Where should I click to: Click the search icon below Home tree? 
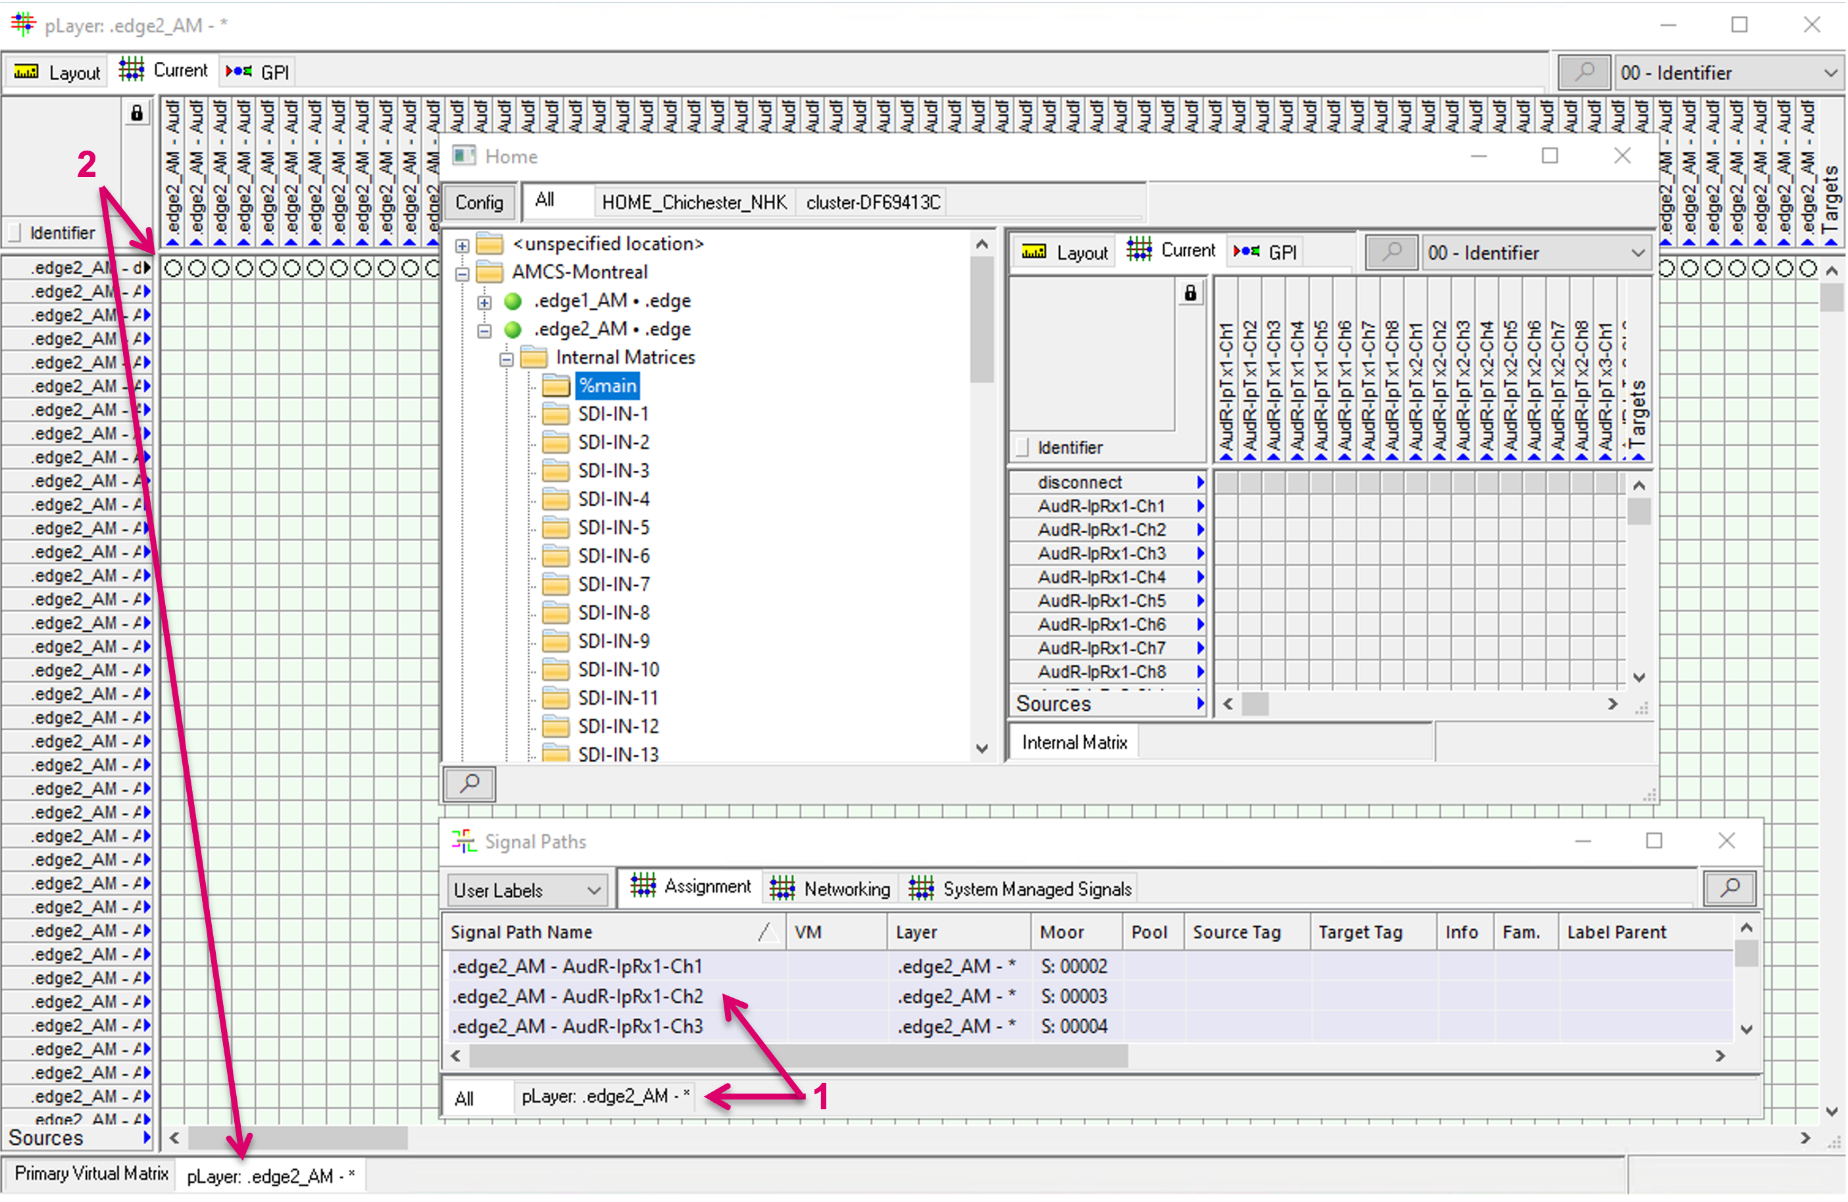(x=469, y=784)
